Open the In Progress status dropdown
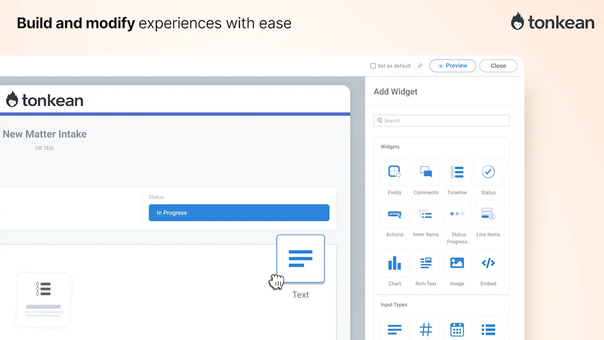This screenshot has height=340, width=604. (x=239, y=212)
